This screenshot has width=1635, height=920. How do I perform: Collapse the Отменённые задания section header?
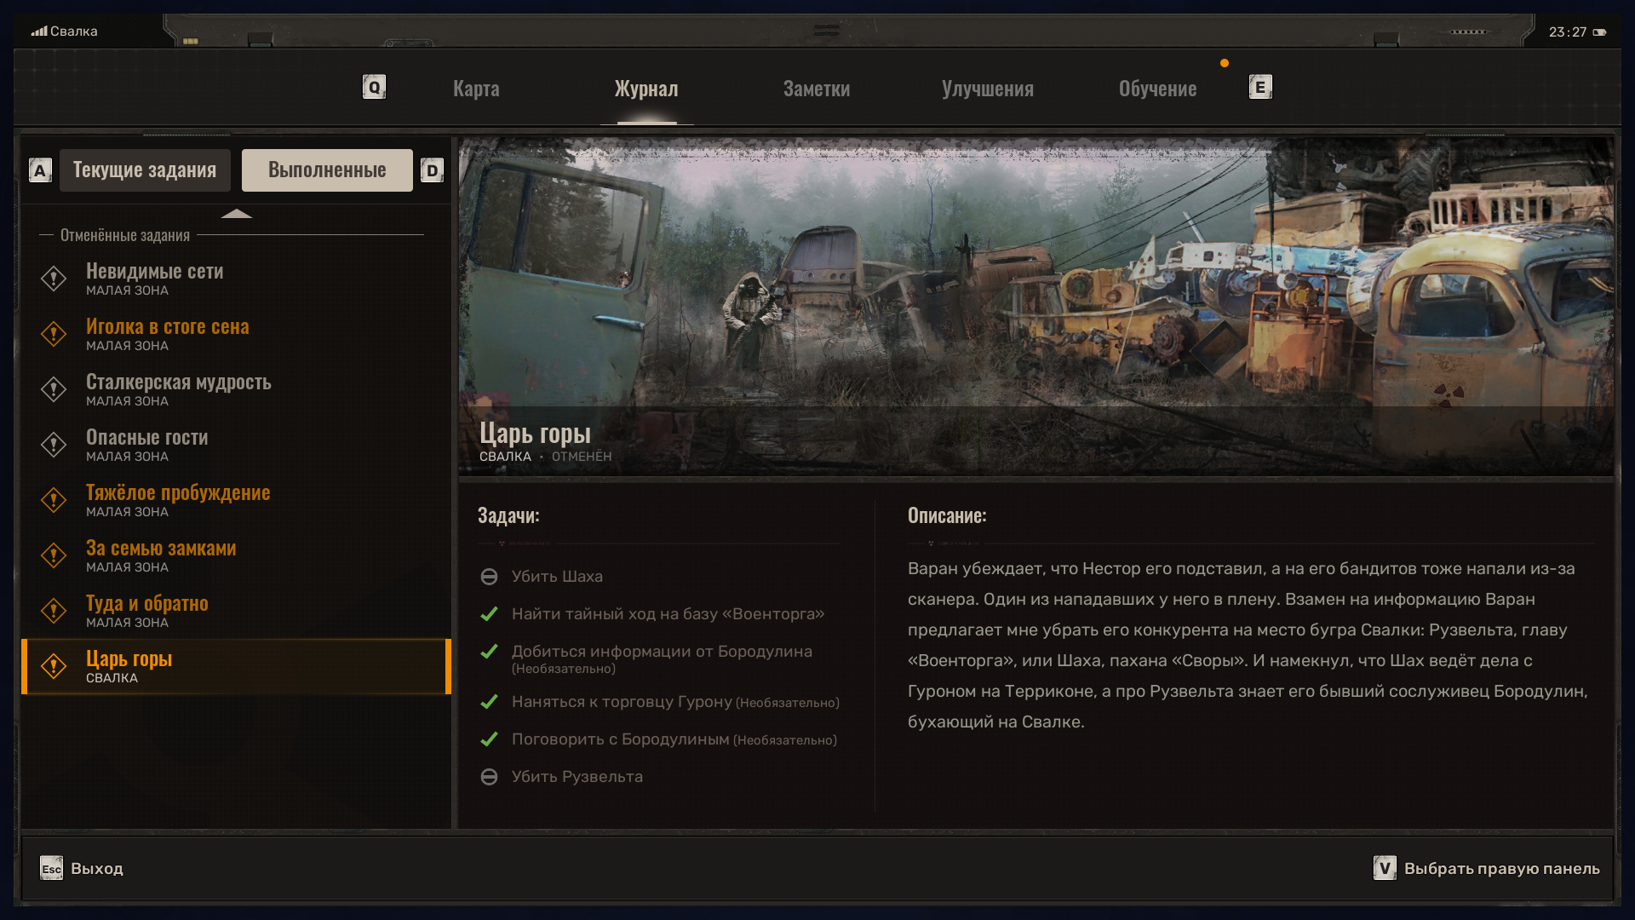click(125, 235)
